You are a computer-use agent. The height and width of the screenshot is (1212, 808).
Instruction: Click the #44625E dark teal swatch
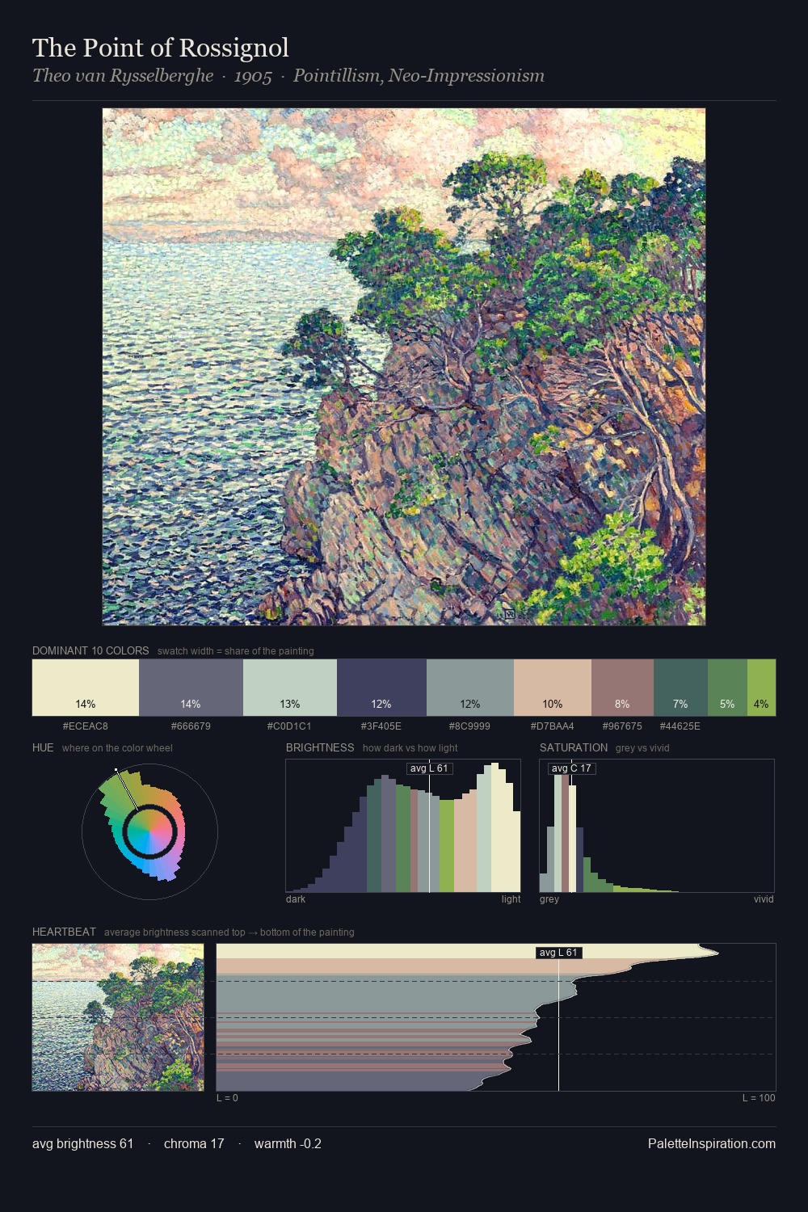(680, 688)
